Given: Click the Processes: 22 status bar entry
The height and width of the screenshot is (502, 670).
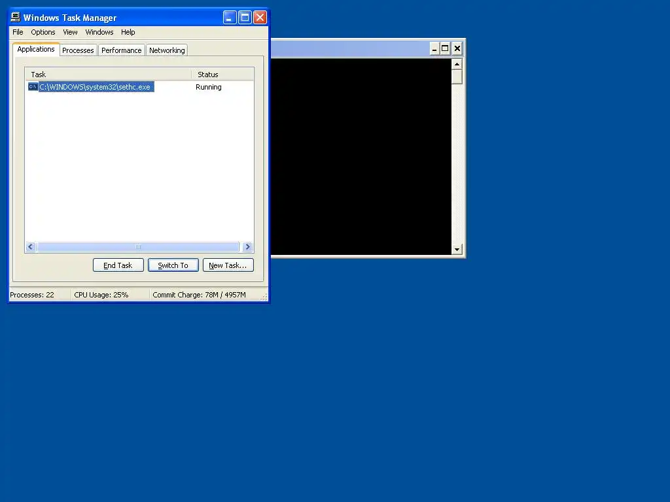Looking at the screenshot, I should pos(32,295).
